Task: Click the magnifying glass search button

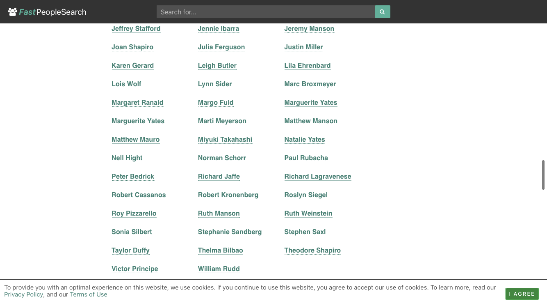Action: pyautogui.click(x=382, y=12)
